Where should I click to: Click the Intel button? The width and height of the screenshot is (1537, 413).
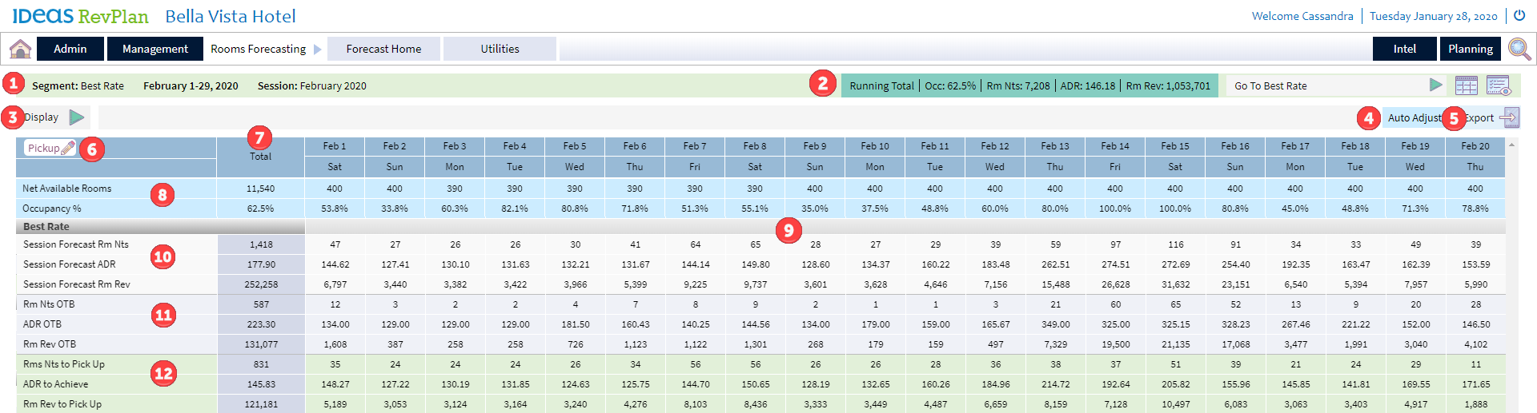1404,49
